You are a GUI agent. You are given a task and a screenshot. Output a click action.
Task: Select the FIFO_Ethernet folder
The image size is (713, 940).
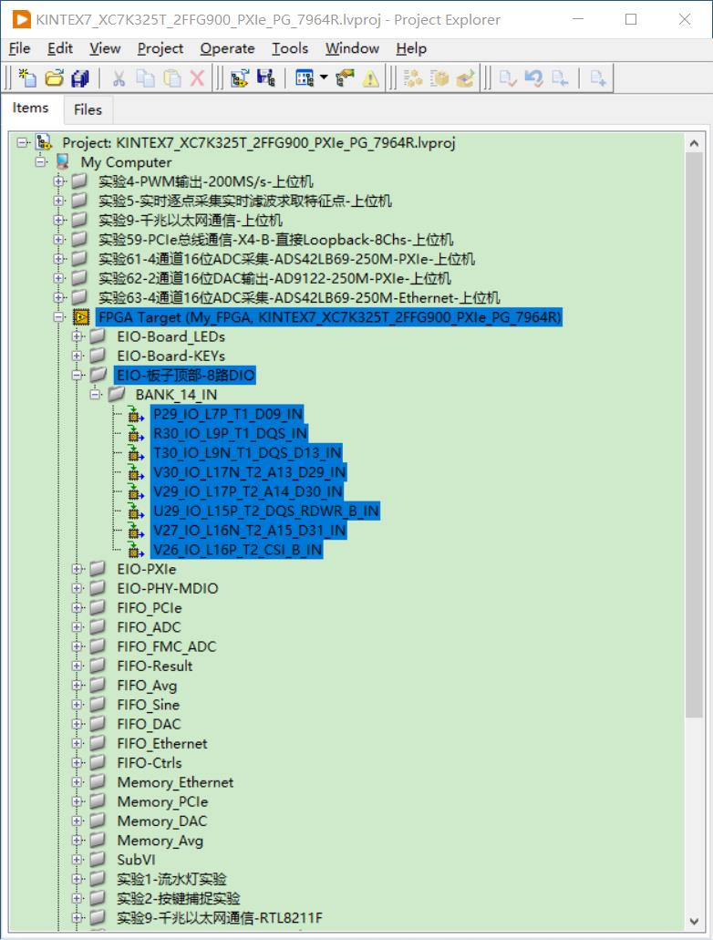162,743
